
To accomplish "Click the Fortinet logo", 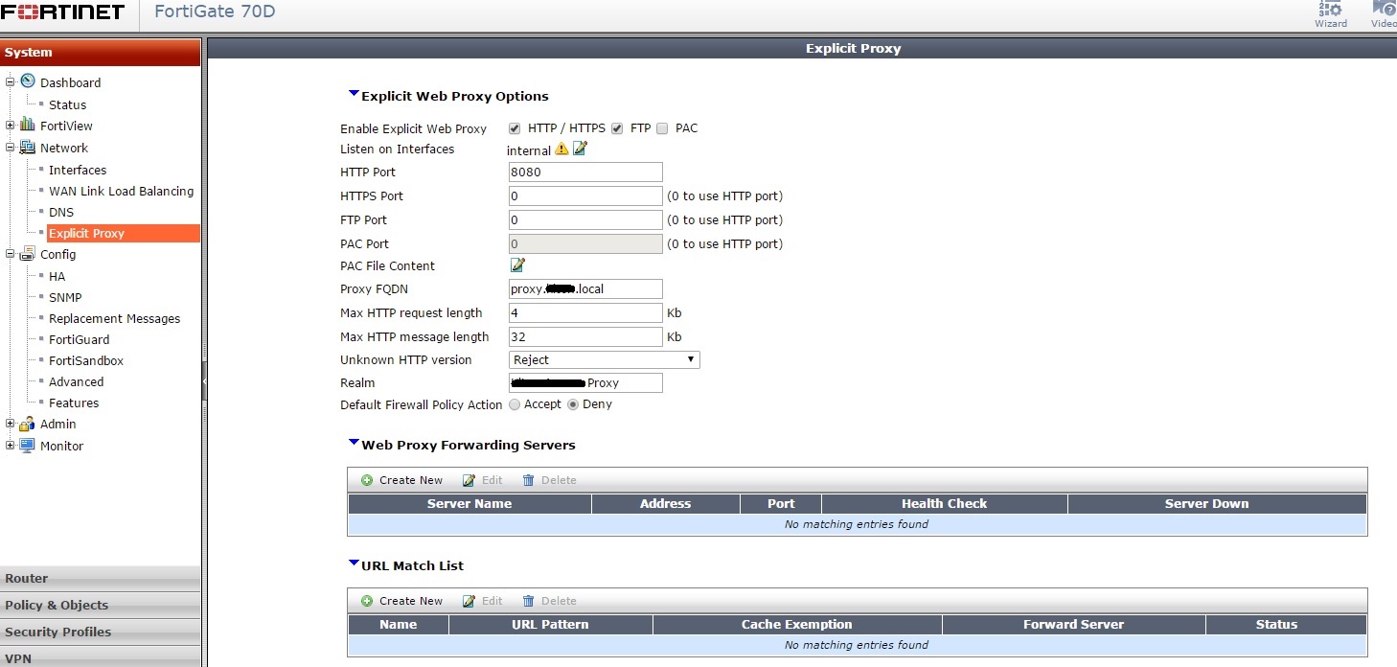I will coord(63,12).
